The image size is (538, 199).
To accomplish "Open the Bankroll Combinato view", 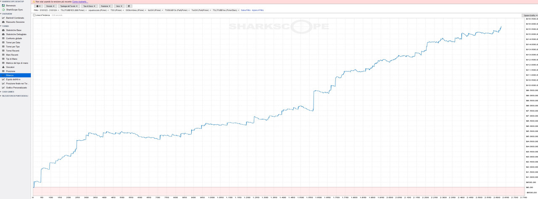I will click(x=15, y=18).
